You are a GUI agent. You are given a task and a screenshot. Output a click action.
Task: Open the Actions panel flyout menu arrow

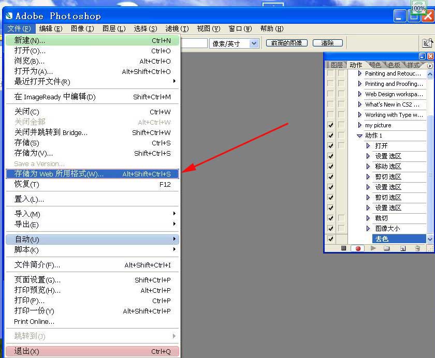(x=430, y=66)
